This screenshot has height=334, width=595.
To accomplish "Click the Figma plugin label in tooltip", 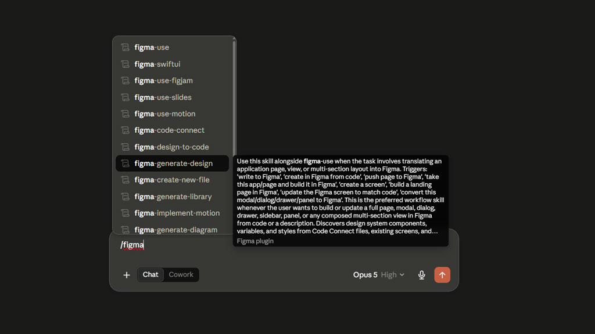I will pyautogui.click(x=255, y=241).
